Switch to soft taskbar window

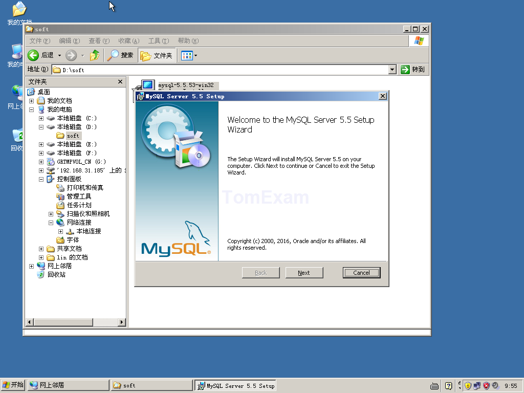click(151, 385)
